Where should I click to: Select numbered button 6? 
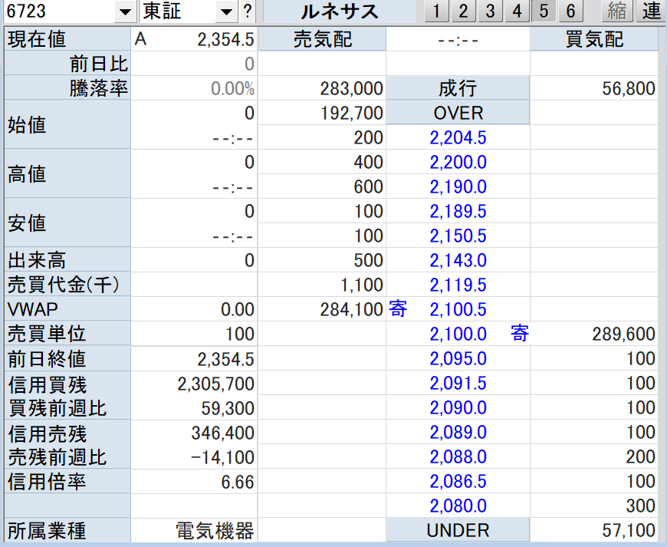coord(570,12)
